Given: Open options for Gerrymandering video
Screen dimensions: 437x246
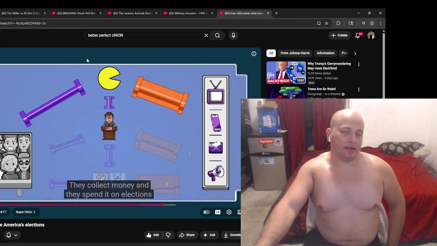Looking at the screenshot, I should (x=359, y=64).
